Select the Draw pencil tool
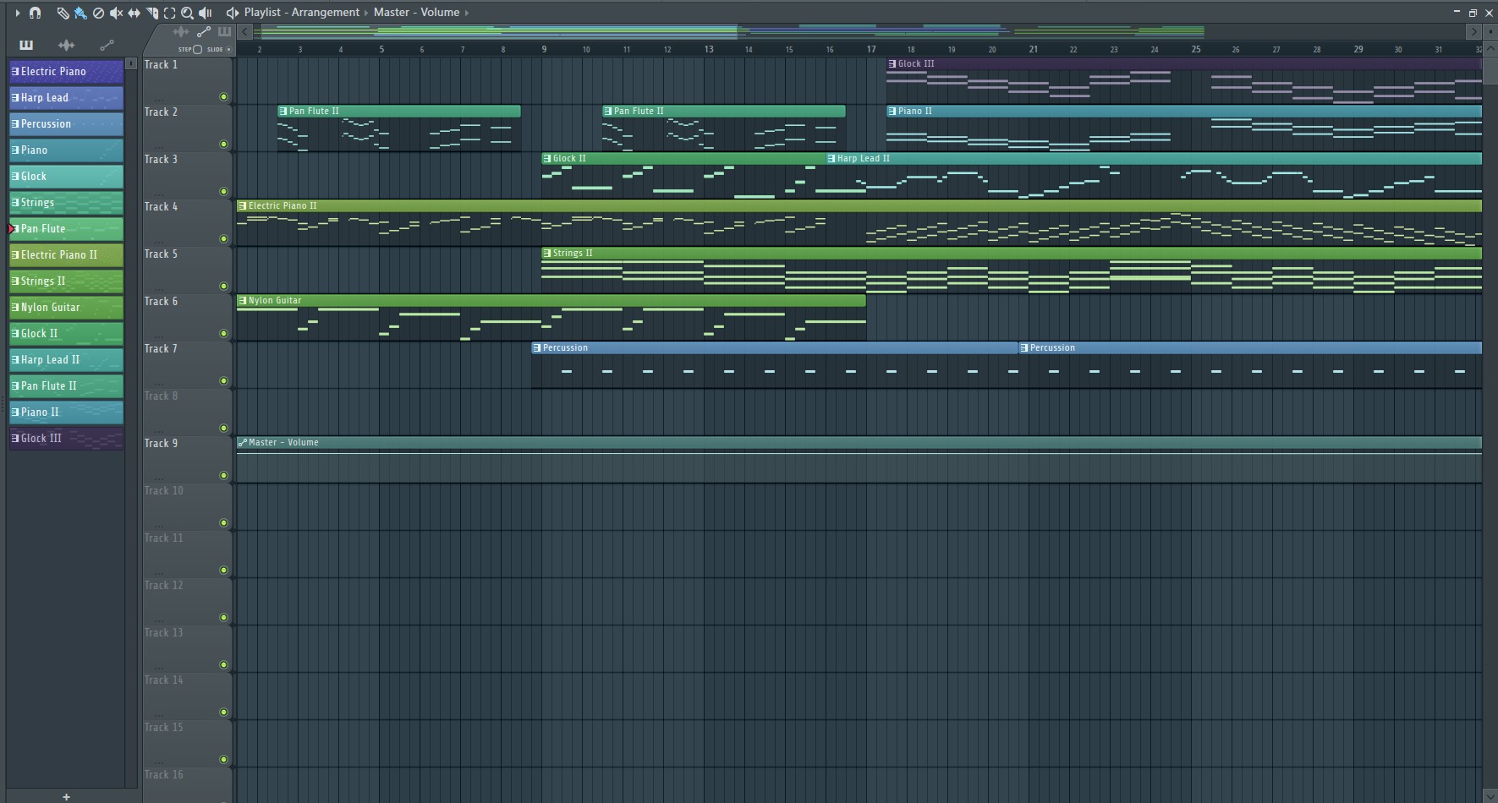This screenshot has height=803, width=1498. pos(63,13)
